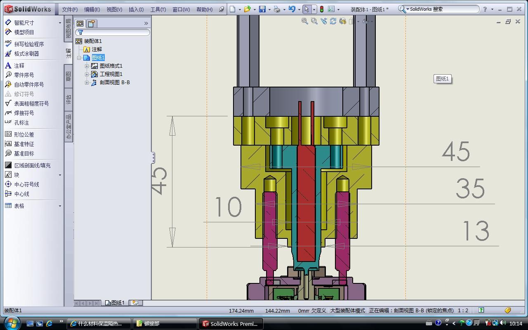Open the 编辑(E) menu
This screenshot has height=330, width=528.
point(92,9)
